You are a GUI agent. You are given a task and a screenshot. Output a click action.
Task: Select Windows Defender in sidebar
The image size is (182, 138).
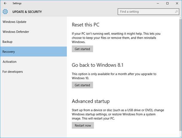(16, 32)
